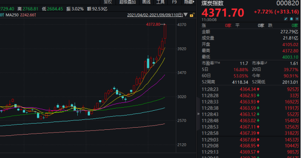Select the 11:28:53 tick price 4367.11
301x158 pixels.
[248, 127]
